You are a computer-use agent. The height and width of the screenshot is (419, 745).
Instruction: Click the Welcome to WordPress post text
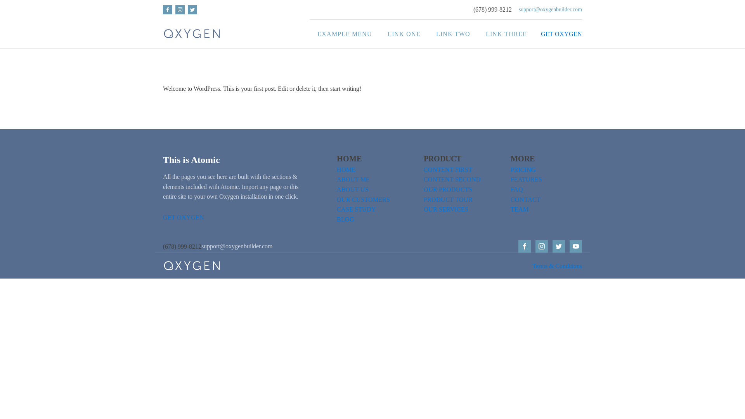coord(262,89)
